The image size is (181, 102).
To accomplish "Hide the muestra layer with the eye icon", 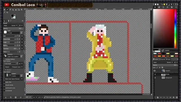I will pos(155,71).
